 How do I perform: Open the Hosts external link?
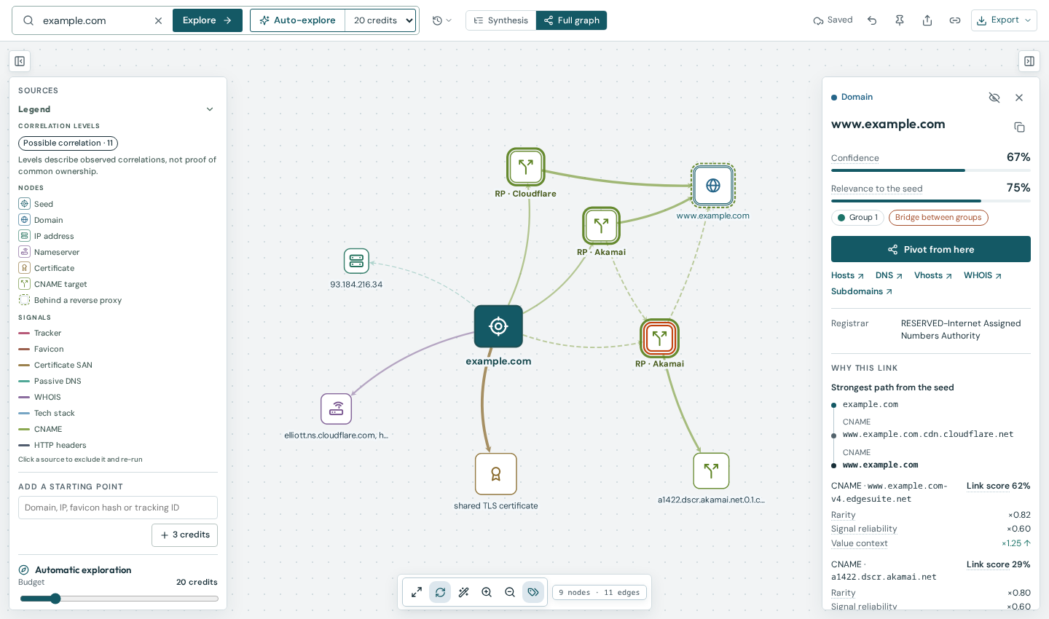pyautogui.click(x=847, y=275)
